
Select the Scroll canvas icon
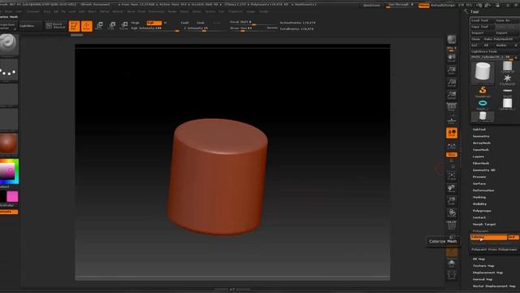pos(452,58)
